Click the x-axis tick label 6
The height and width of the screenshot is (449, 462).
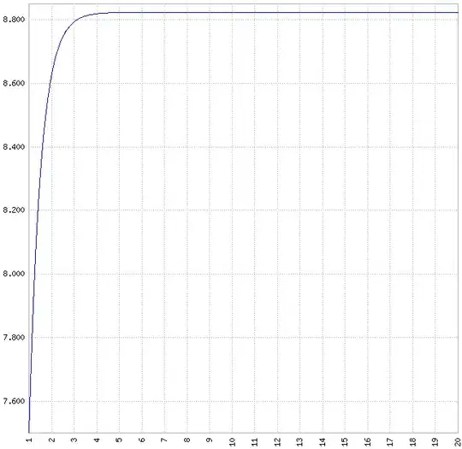coord(142,440)
